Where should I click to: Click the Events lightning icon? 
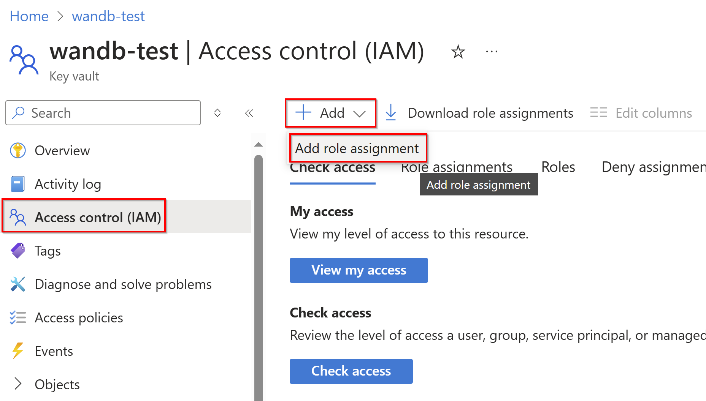pos(18,351)
